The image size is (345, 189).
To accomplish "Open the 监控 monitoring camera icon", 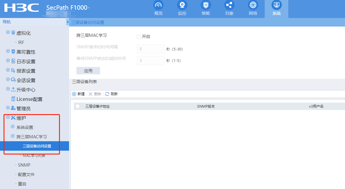I will coord(182,5).
